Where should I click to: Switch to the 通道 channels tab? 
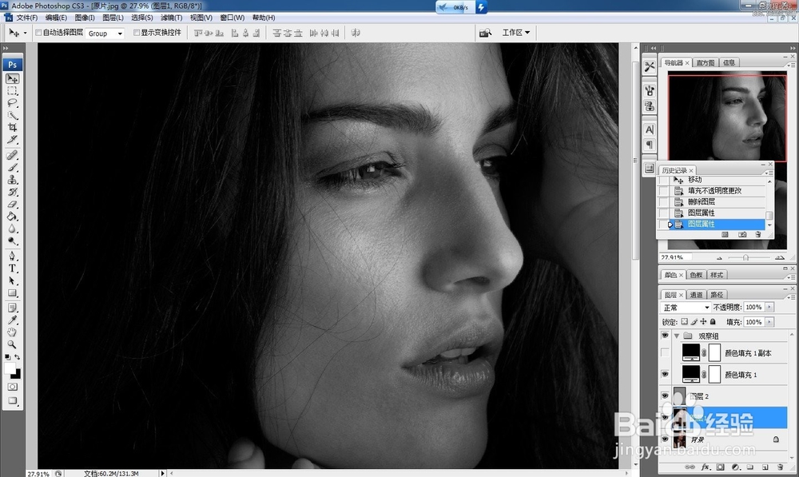tap(696, 295)
